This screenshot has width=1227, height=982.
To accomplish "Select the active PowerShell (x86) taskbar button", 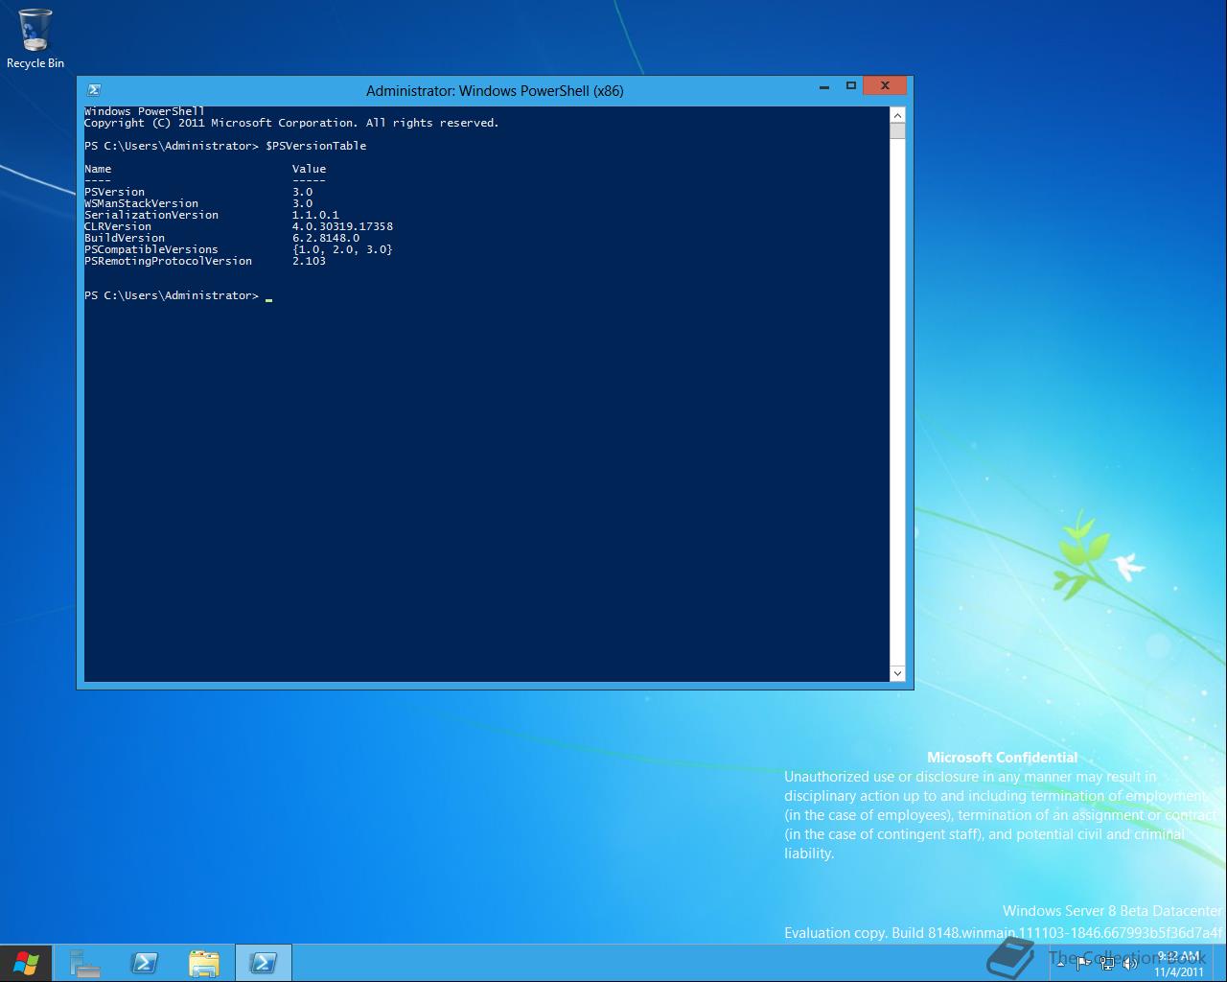I will 263,963.
